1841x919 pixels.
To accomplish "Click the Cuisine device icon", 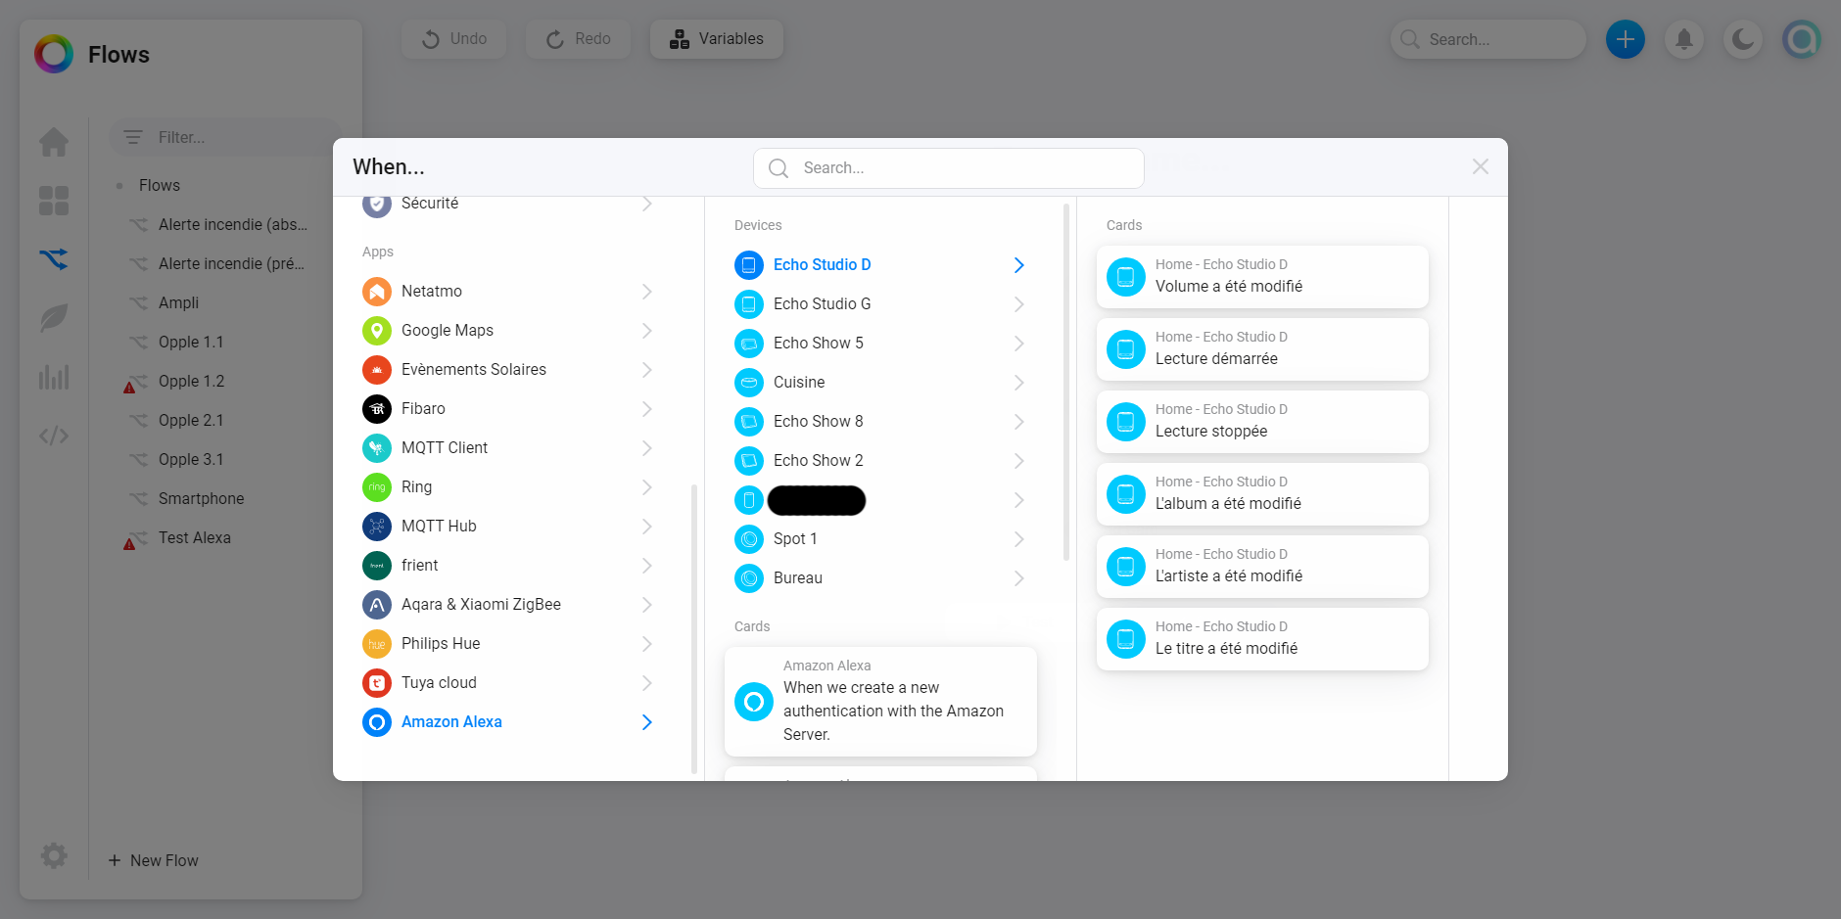I will (749, 383).
